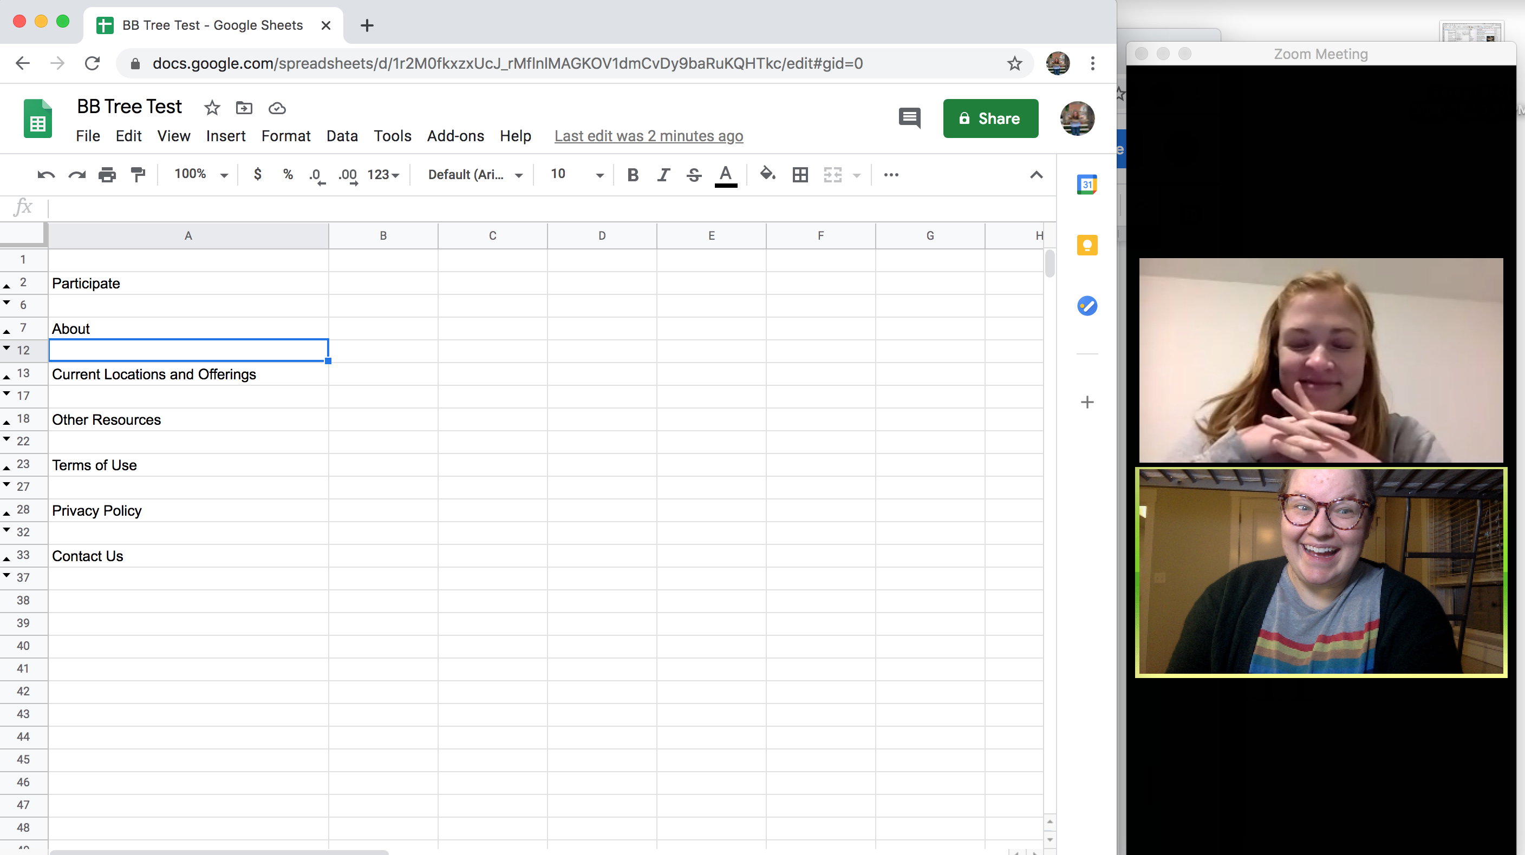Open the Data menu

342,136
